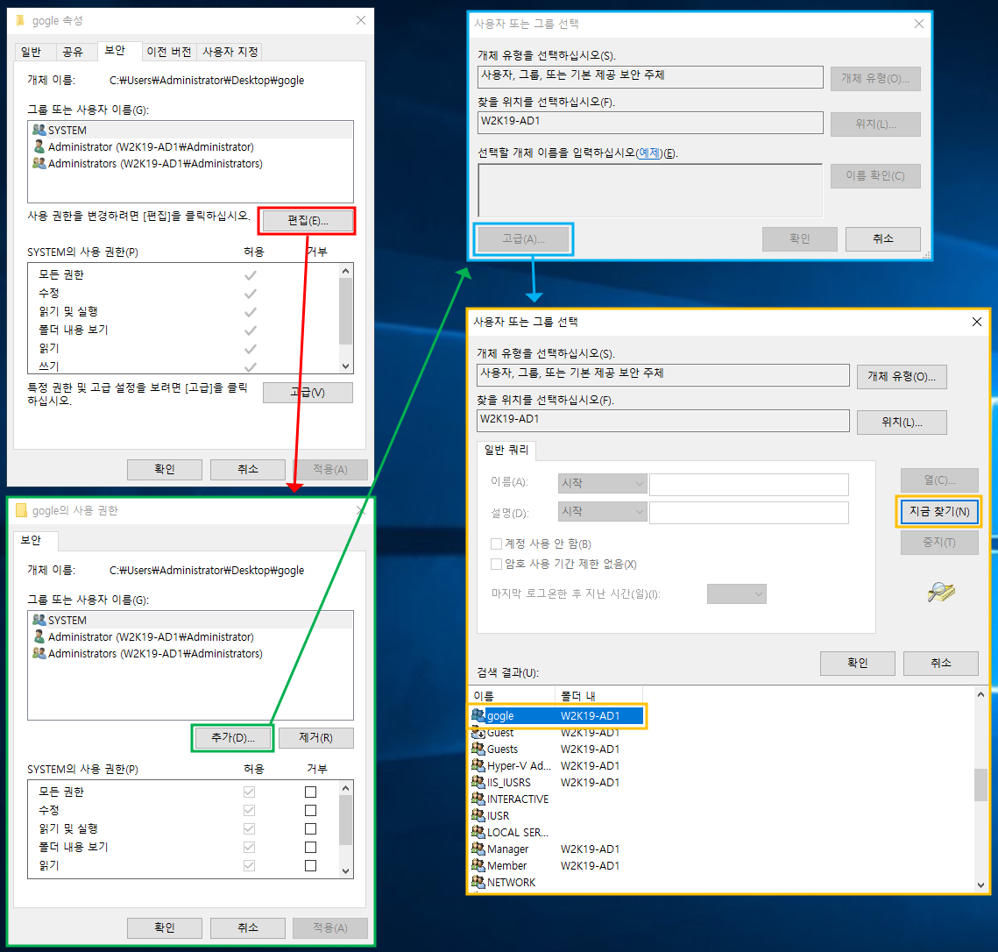
Task: Click 위치(L)... in the advanced select dialog
Action: (x=902, y=423)
